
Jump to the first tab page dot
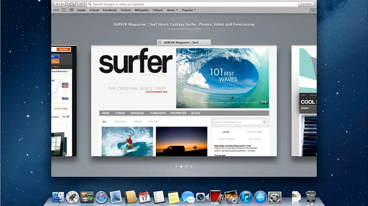[x=176, y=167]
